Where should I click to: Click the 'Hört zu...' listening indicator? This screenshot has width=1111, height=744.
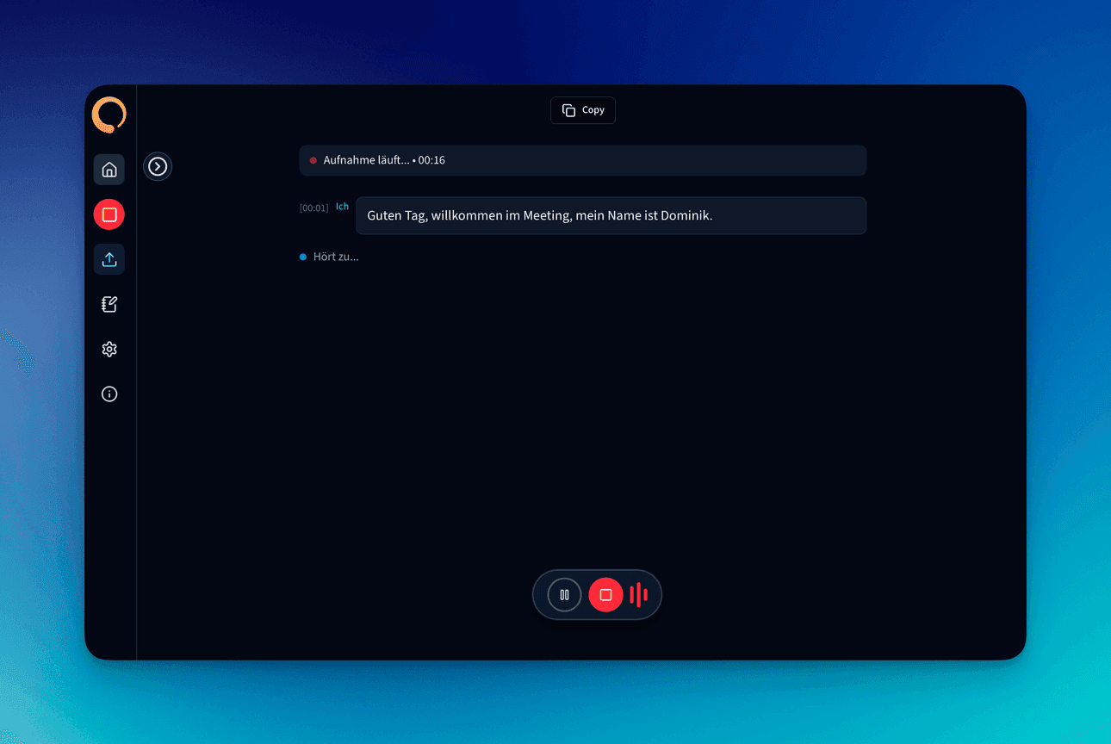[329, 257]
